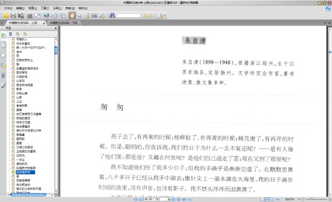Click the bookmark panel vertical scrollbar thumb
Screen dimensions: 332x202
tap(56, 50)
